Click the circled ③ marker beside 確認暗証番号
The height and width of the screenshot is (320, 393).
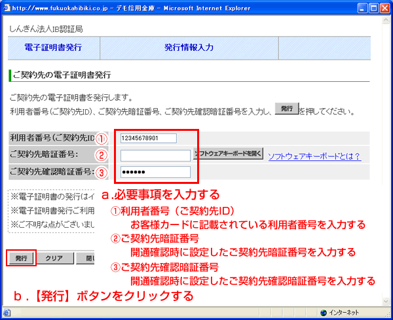pos(101,172)
